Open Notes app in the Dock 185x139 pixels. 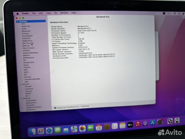123,126
